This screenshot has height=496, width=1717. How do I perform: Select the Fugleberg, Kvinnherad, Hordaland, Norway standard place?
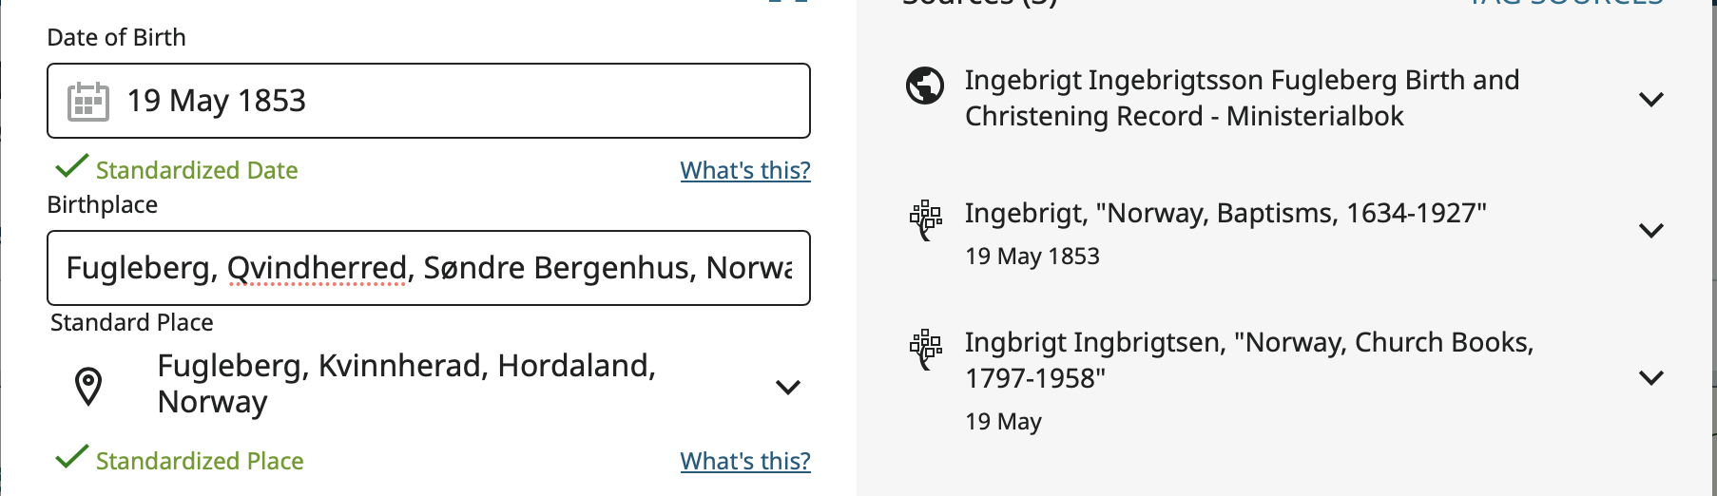click(x=407, y=384)
